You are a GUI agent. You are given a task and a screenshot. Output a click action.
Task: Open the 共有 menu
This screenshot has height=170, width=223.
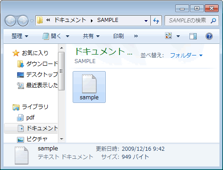[x=91, y=36]
